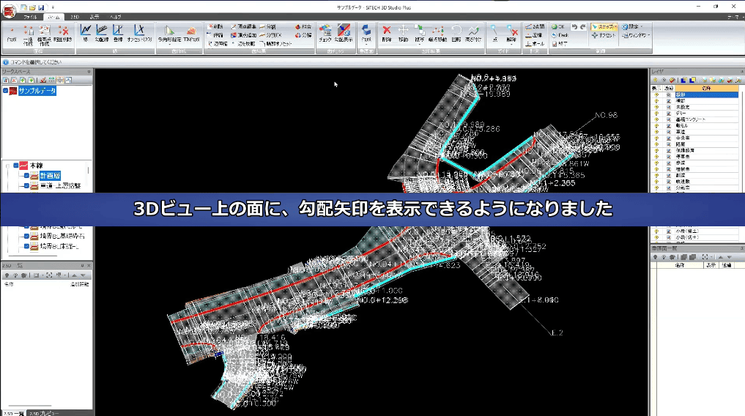
Task: Select the 垂線 perpendicular line tool
Action: 118,33
